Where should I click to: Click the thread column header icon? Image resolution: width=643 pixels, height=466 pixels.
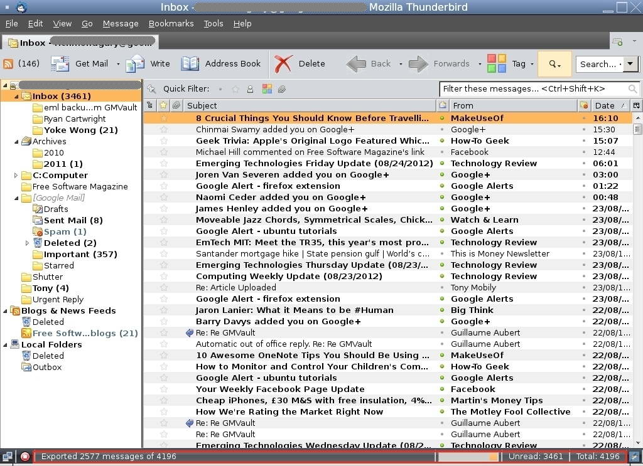coord(149,105)
